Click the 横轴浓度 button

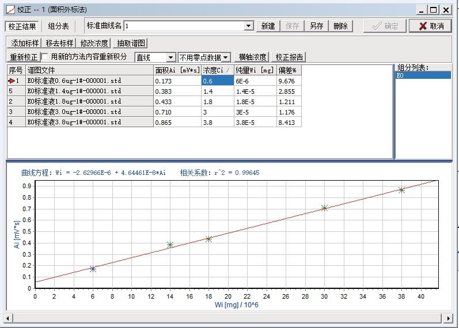click(x=252, y=57)
